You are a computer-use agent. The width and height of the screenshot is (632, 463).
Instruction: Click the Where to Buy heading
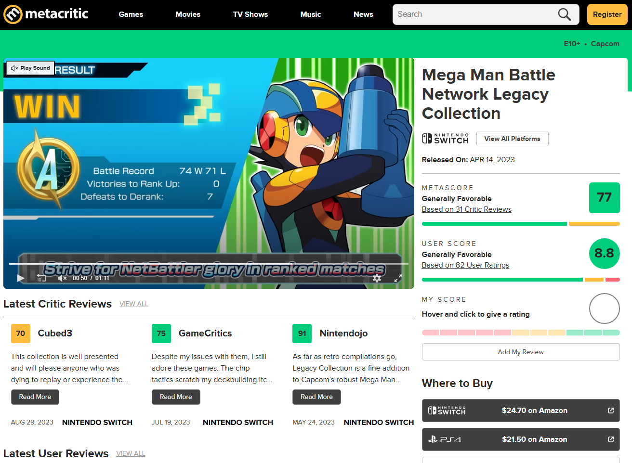(x=457, y=383)
